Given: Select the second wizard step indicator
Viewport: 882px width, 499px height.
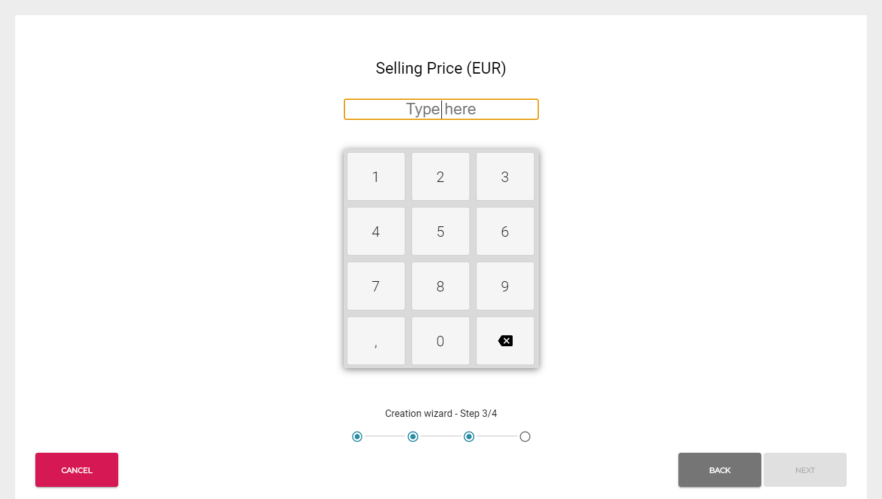Looking at the screenshot, I should [x=413, y=436].
